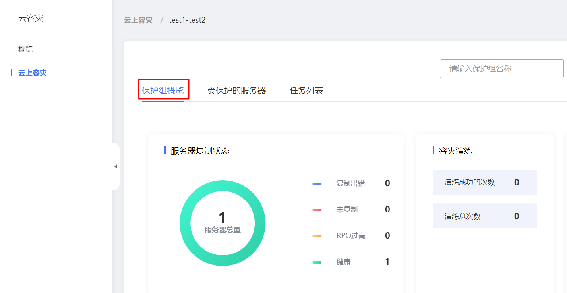The width and height of the screenshot is (567, 293).
Task: Collapse the sidebar using the arrow handle
Action: 116,166
